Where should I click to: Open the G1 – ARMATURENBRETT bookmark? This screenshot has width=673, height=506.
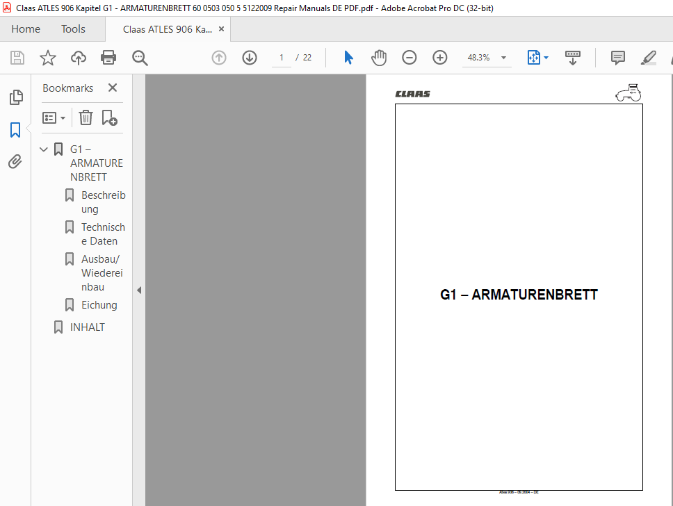pyautogui.click(x=97, y=163)
